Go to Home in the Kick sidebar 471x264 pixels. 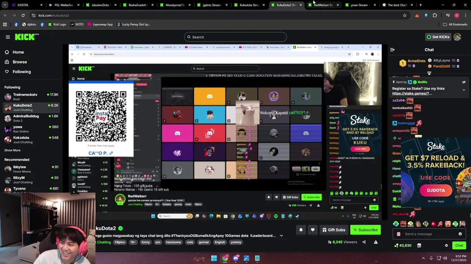[x=14, y=52]
